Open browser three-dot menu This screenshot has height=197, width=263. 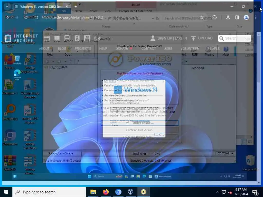click(255, 17)
